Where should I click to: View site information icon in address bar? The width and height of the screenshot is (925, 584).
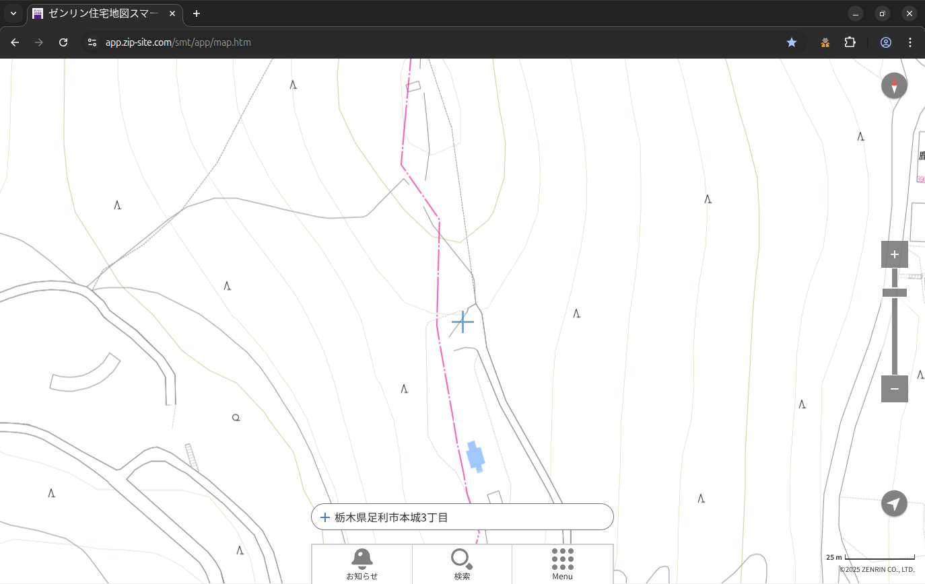point(92,42)
